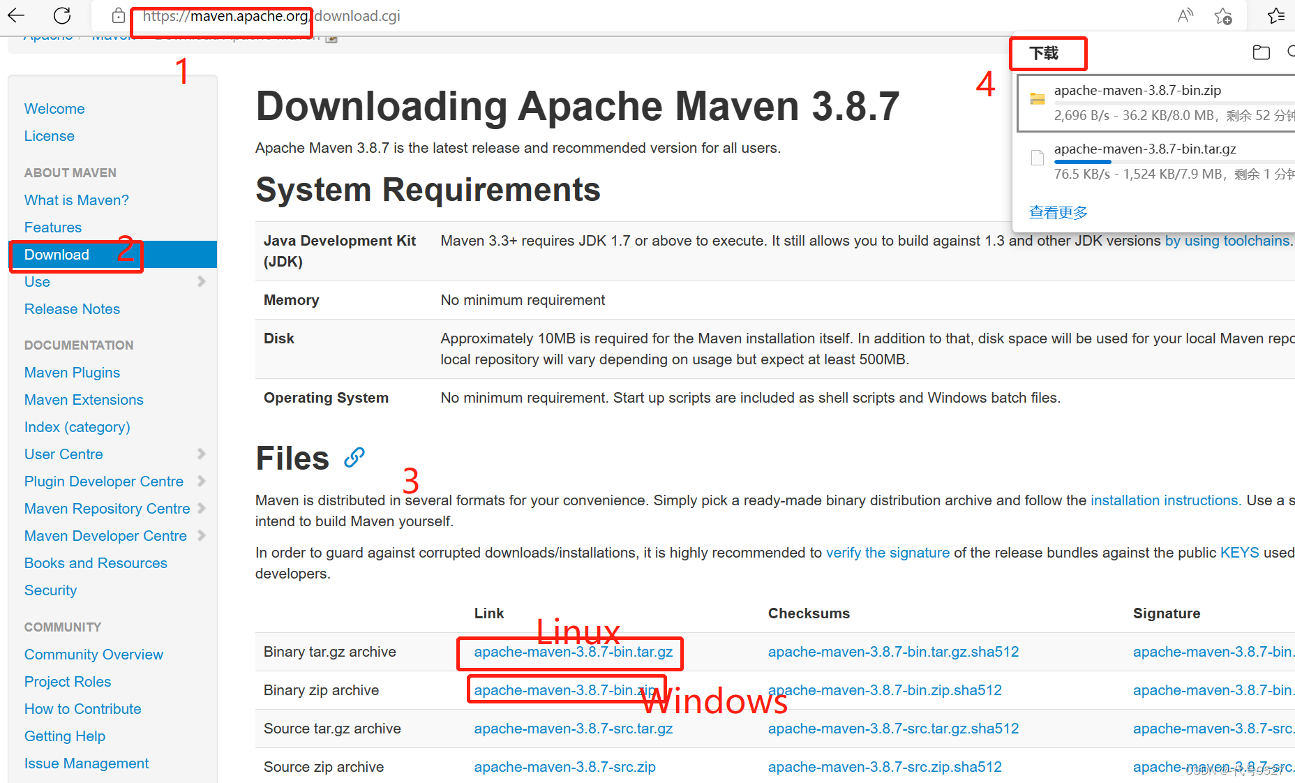Open Maven Extensions in the sidebar
The width and height of the screenshot is (1295, 783).
point(84,400)
